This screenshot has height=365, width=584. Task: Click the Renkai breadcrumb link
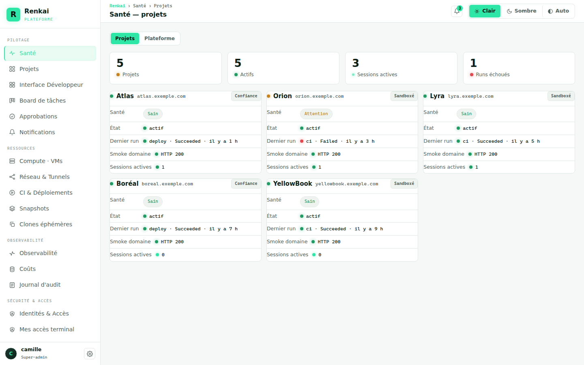(117, 6)
